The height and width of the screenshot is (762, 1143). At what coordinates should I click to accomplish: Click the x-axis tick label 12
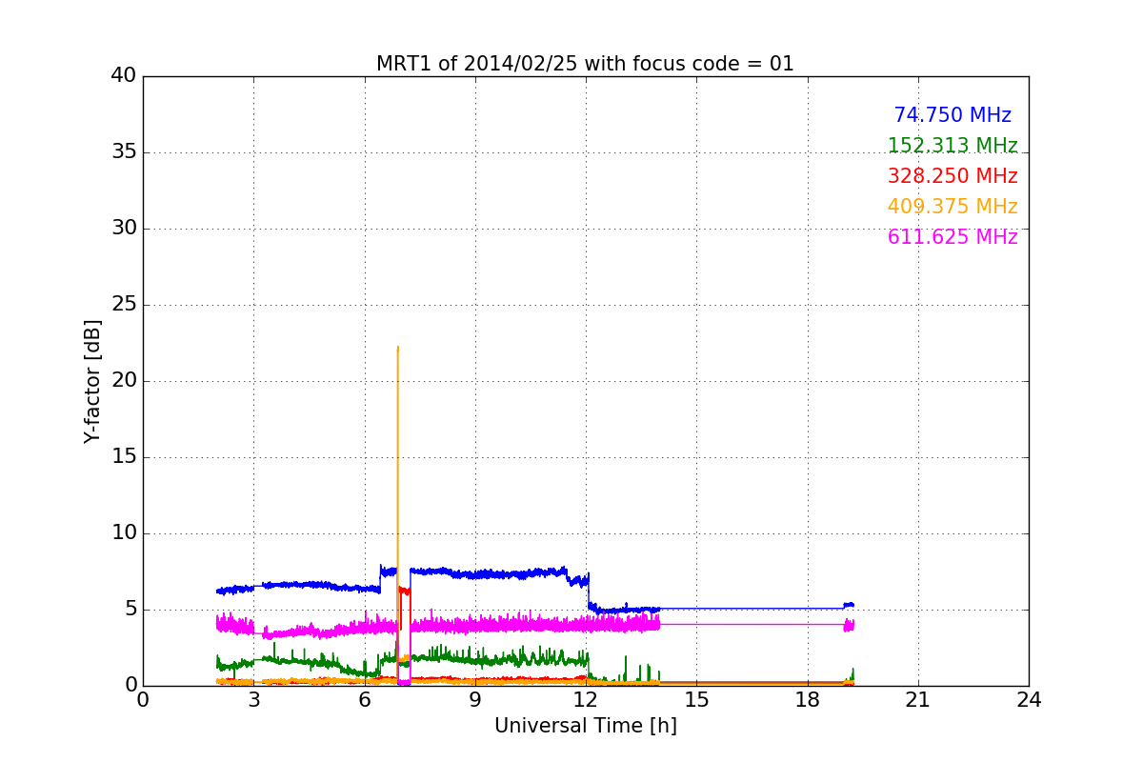coord(586,700)
